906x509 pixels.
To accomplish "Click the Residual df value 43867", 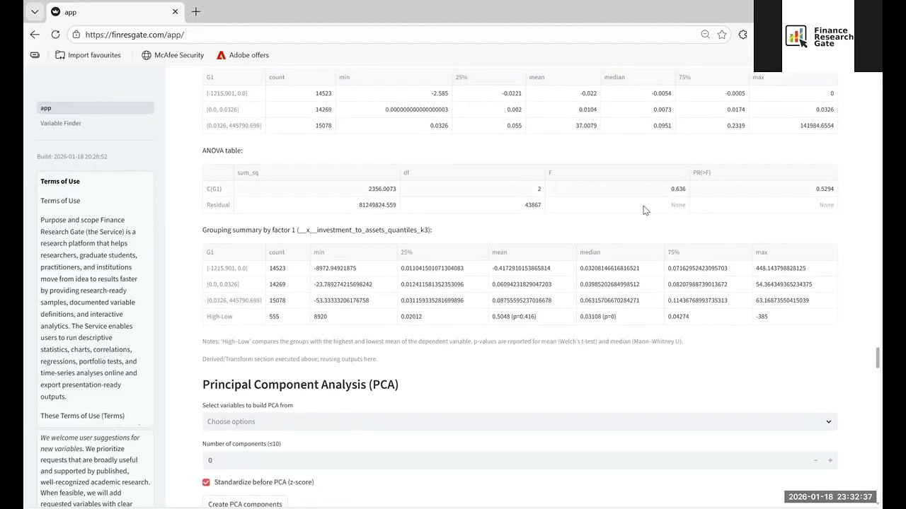I will click(x=532, y=205).
